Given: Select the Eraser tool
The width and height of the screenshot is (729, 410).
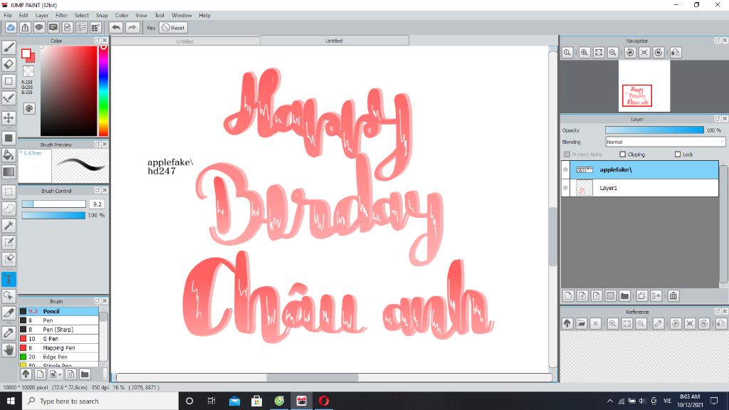Looking at the screenshot, I should click(x=9, y=64).
